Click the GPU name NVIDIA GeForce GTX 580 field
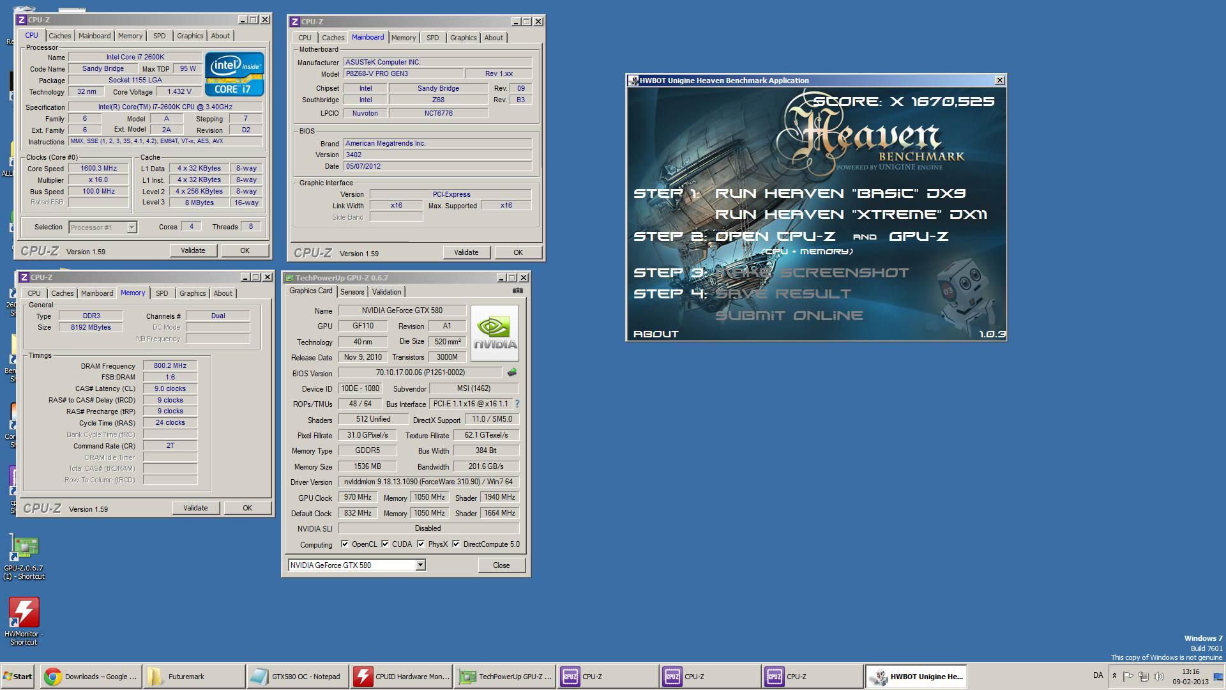 pyautogui.click(x=402, y=310)
